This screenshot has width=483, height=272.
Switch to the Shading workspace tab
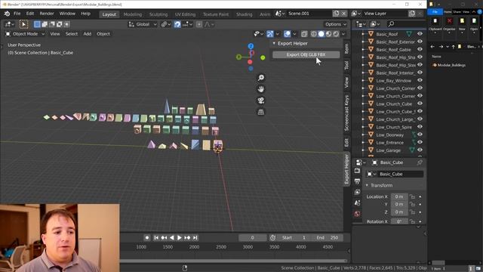(x=244, y=14)
